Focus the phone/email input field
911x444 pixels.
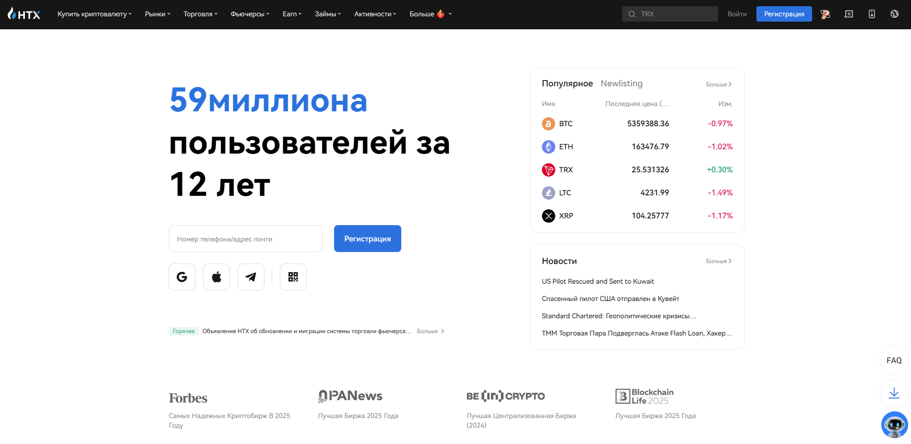(x=245, y=239)
